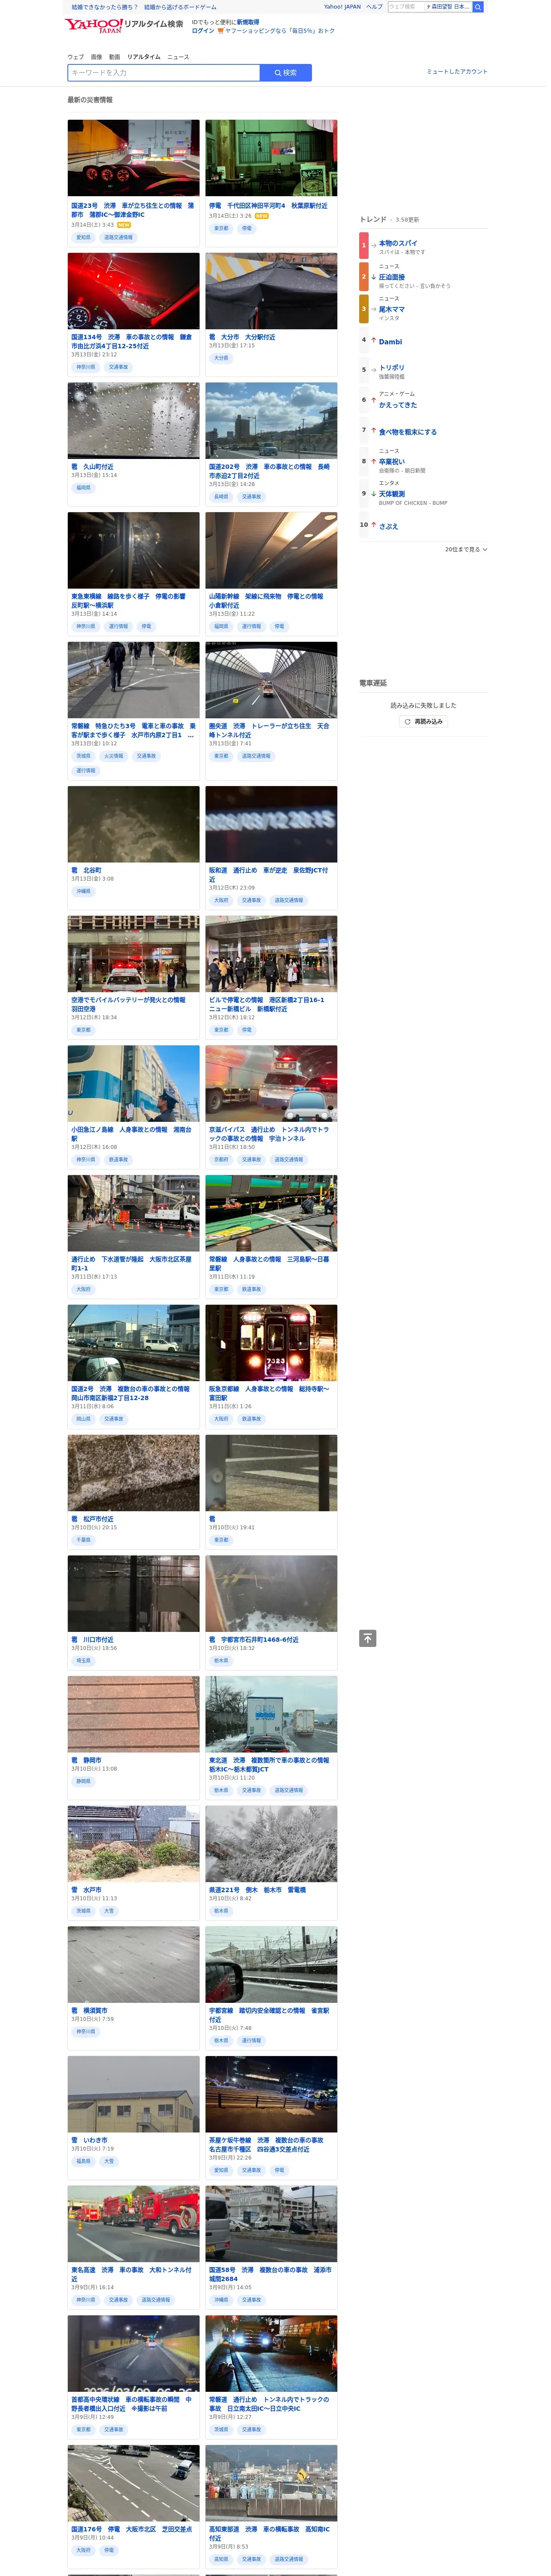Viewport: 551px width, 2576px height.
Task: Click the scroll-to-top arrow button
Action: pyautogui.click(x=370, y=1638)
